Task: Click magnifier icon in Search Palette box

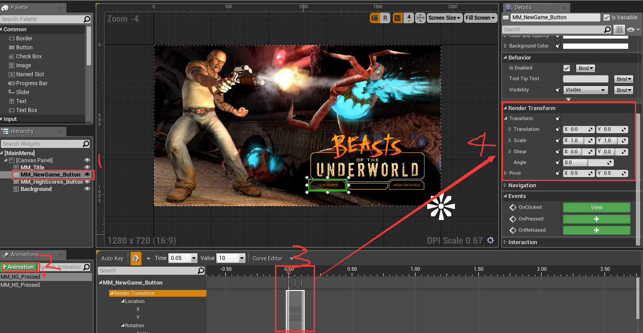Action: pos(87,19)
